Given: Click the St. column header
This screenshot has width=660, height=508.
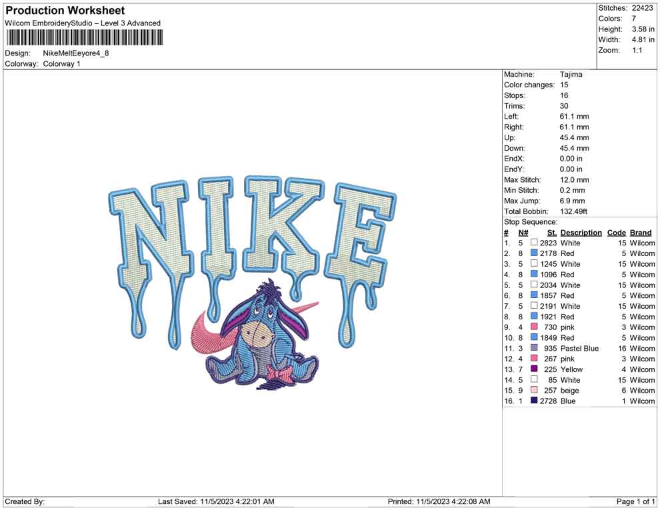Looking at the screenshot, I should click(552, 233).
